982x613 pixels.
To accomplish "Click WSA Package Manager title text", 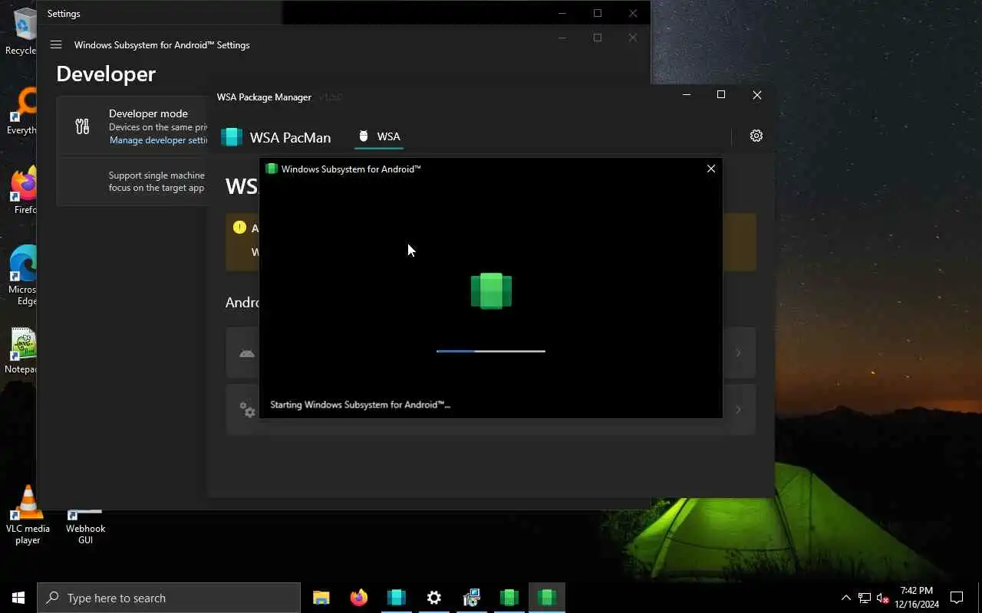I will coord(264,97).
